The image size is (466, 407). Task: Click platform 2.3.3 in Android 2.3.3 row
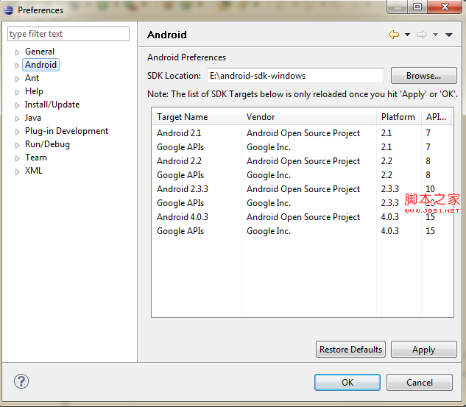pyautogui.click(x=389, y=189)
